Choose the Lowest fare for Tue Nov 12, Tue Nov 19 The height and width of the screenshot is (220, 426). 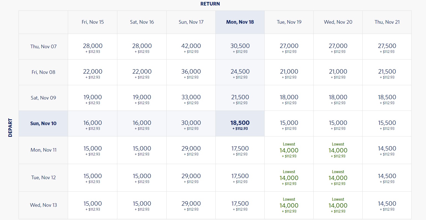click(x=289, y=178)
